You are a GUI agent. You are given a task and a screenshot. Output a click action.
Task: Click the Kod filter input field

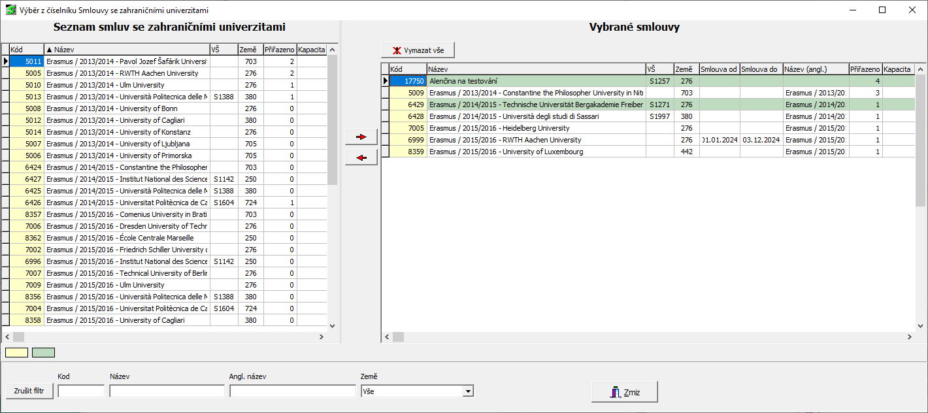tap(81, 391)
